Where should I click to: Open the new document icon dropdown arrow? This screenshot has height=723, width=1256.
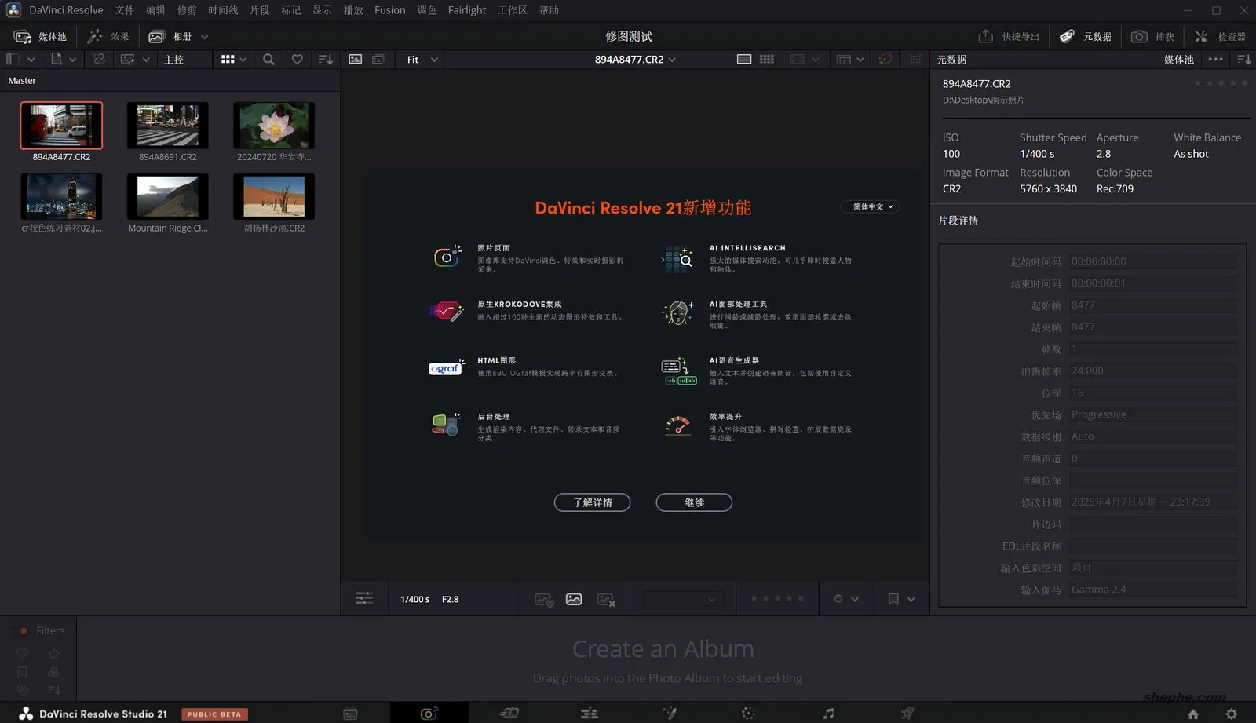72,59
